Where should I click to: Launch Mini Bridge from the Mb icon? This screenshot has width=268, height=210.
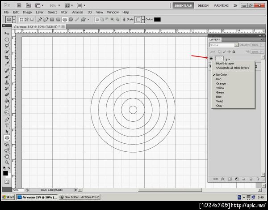click(x=29, y=5)
